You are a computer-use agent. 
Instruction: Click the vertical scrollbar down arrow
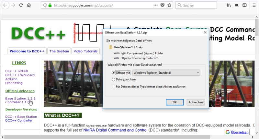(x=256, y=133)
